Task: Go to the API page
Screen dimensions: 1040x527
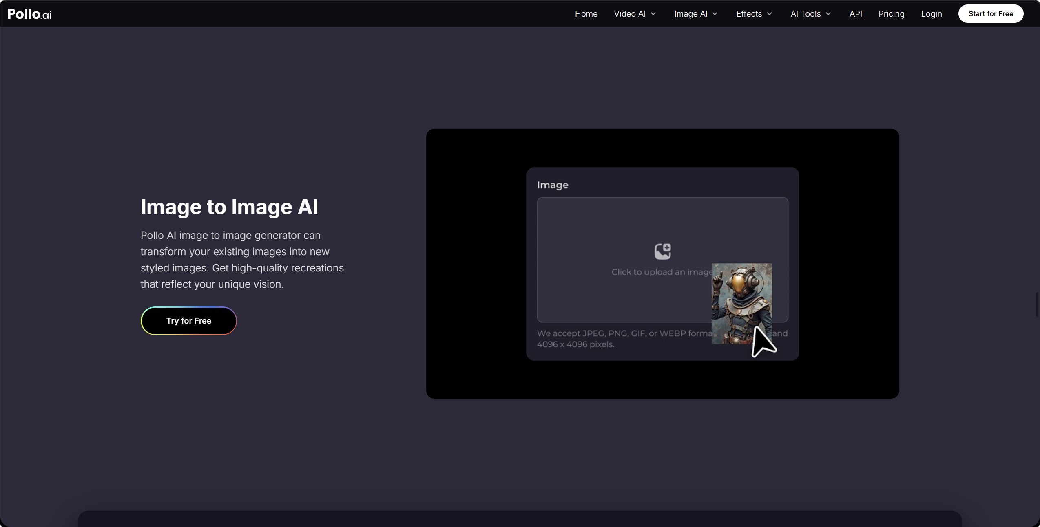Action: coord(856,14)
